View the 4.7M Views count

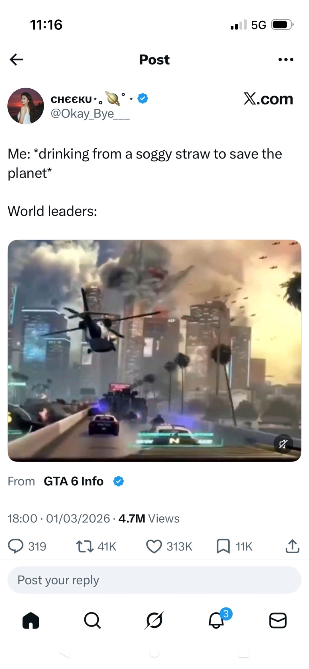(x=149, y=518)
